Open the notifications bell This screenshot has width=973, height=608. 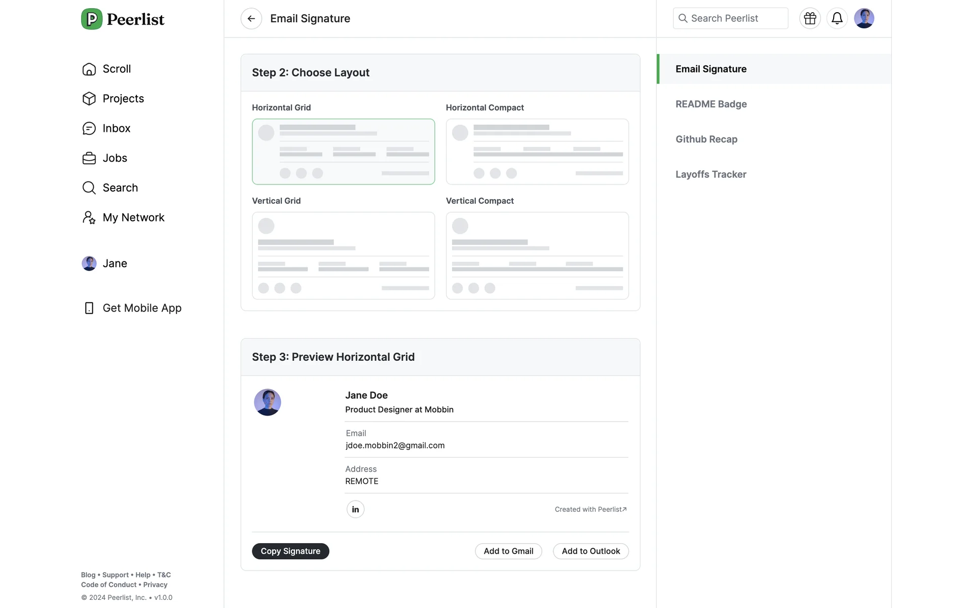pos(837,19)
